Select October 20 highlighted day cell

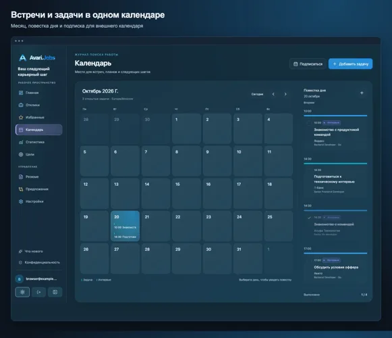click(x=125, y=226)
